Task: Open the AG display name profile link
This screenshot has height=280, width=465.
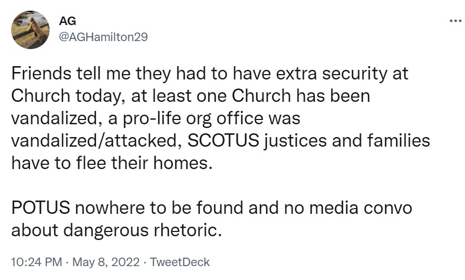Action: (x=68, y=21)
